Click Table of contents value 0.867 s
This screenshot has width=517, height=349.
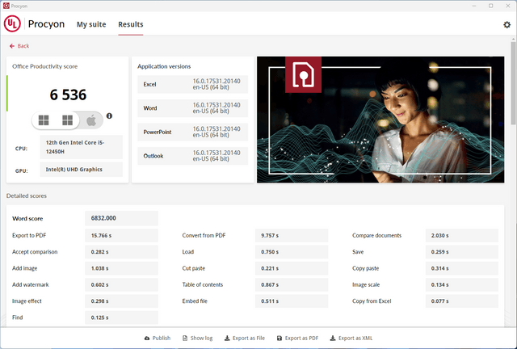pos(292,284)
